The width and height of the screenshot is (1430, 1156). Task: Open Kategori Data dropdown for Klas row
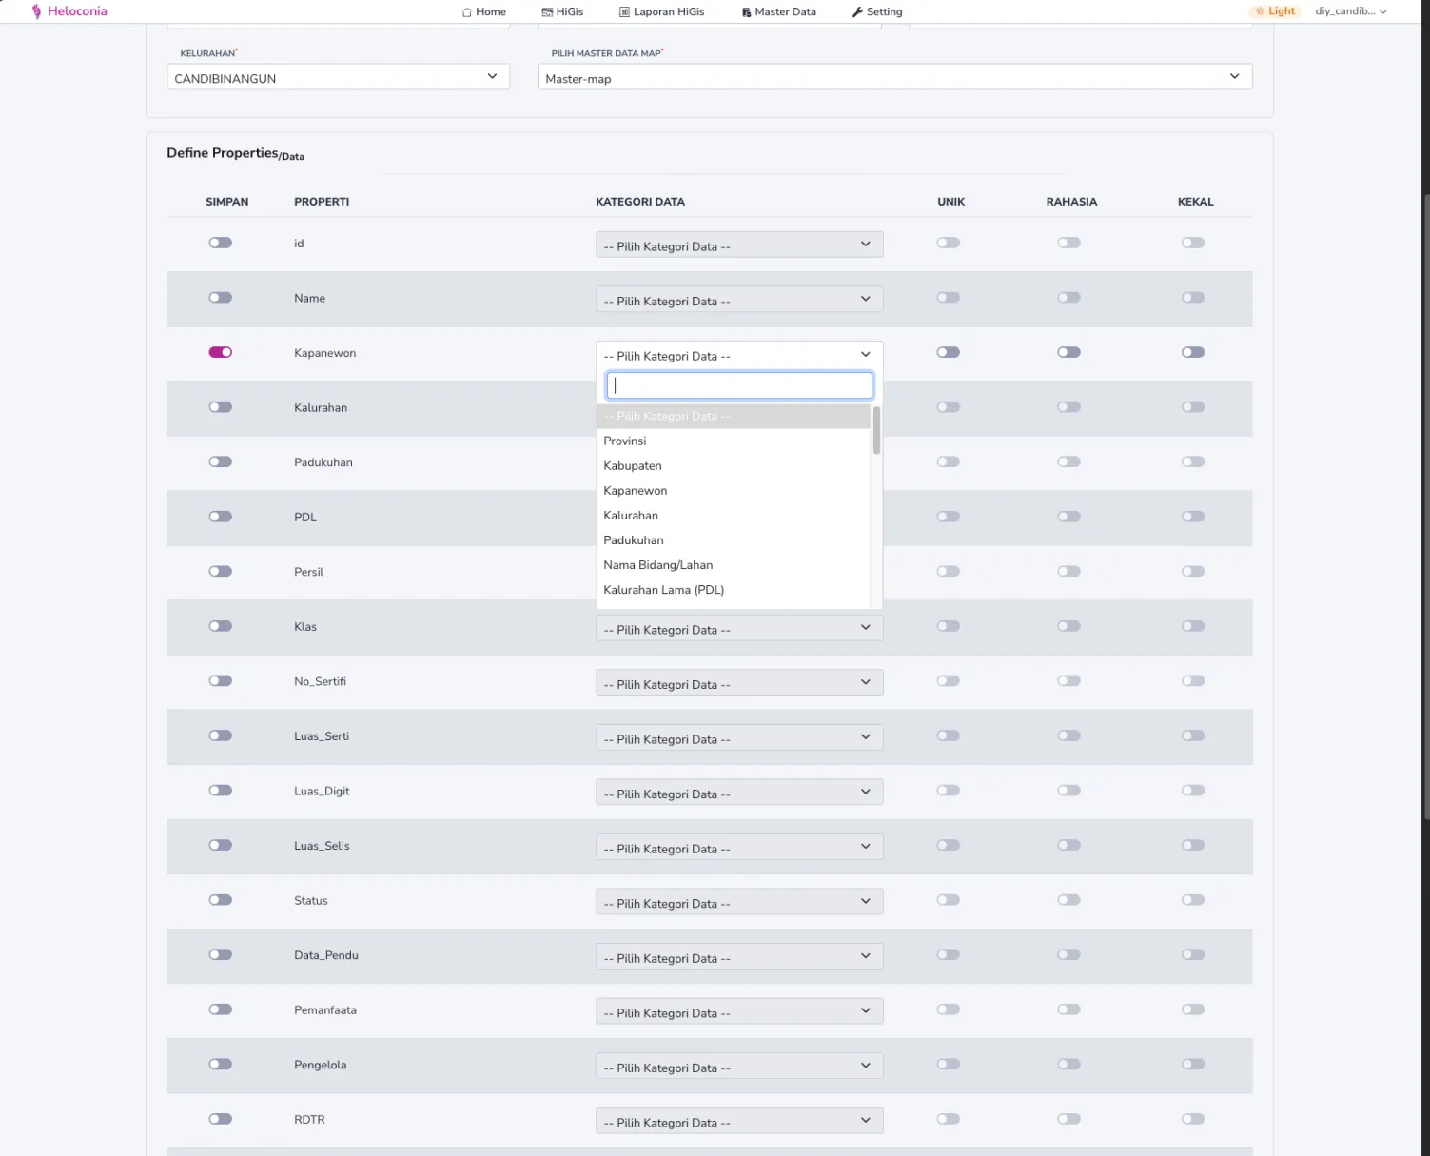tap(738, 627)
